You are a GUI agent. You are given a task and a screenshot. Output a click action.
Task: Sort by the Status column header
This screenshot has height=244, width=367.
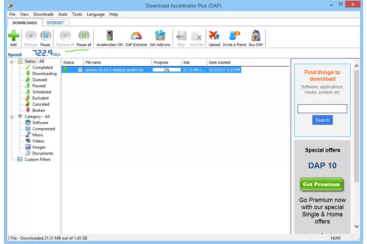click(72, 62)
